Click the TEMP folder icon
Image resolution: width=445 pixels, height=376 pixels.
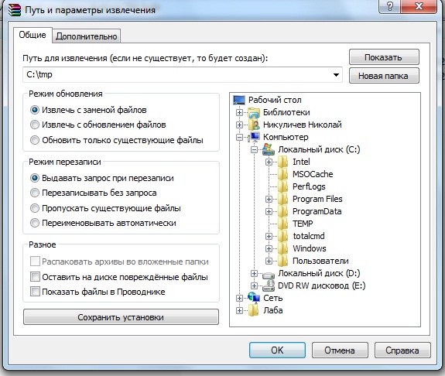[282, 224]
